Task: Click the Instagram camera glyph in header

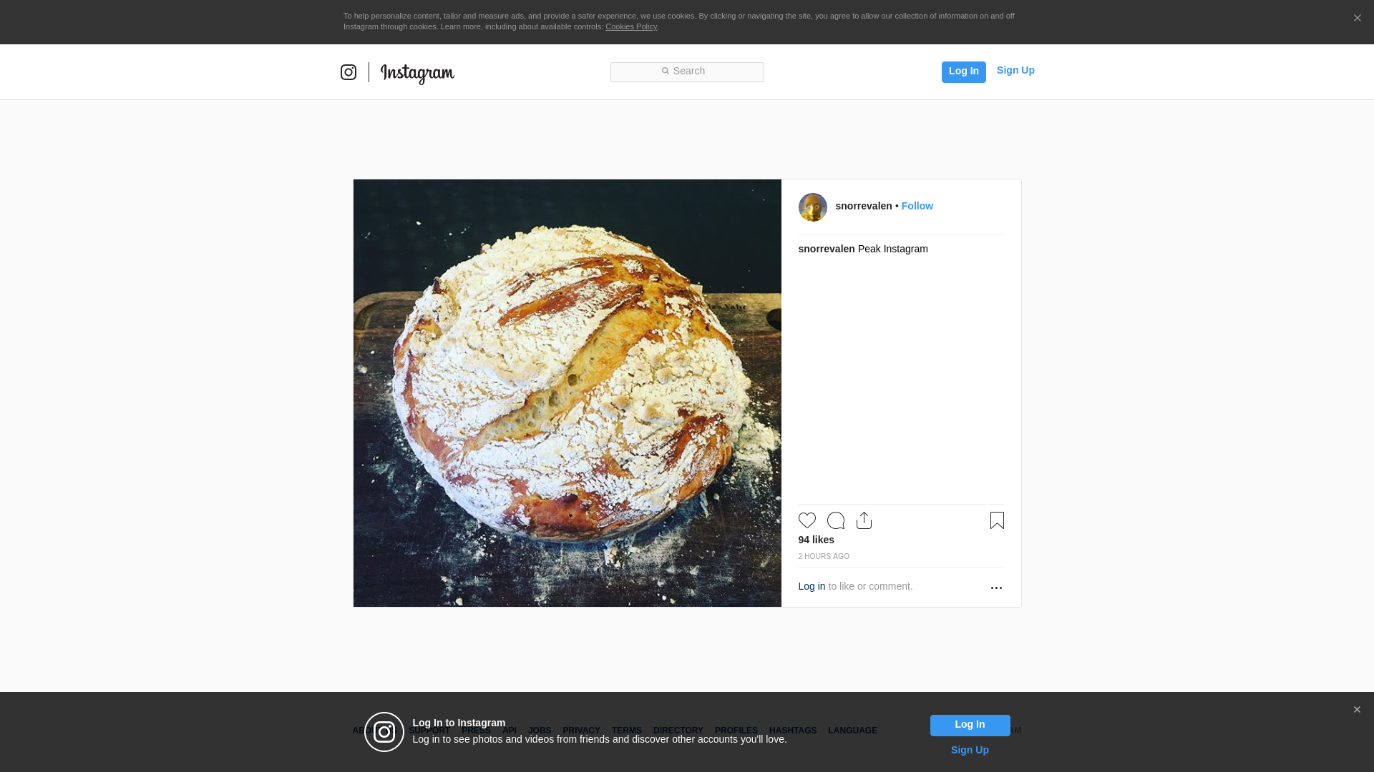Action: 349,72
